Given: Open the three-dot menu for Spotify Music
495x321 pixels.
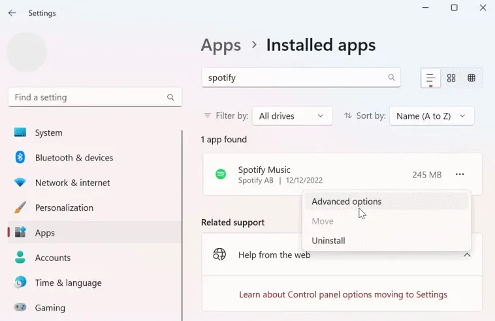Looking at the screenshot, I should 460,174.
